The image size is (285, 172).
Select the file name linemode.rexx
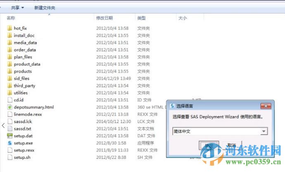28,114
